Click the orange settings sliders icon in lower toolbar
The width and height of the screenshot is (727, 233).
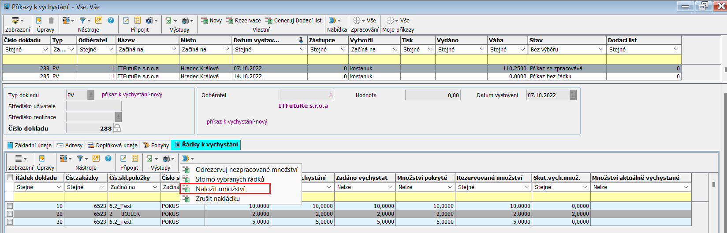[96, 158]
